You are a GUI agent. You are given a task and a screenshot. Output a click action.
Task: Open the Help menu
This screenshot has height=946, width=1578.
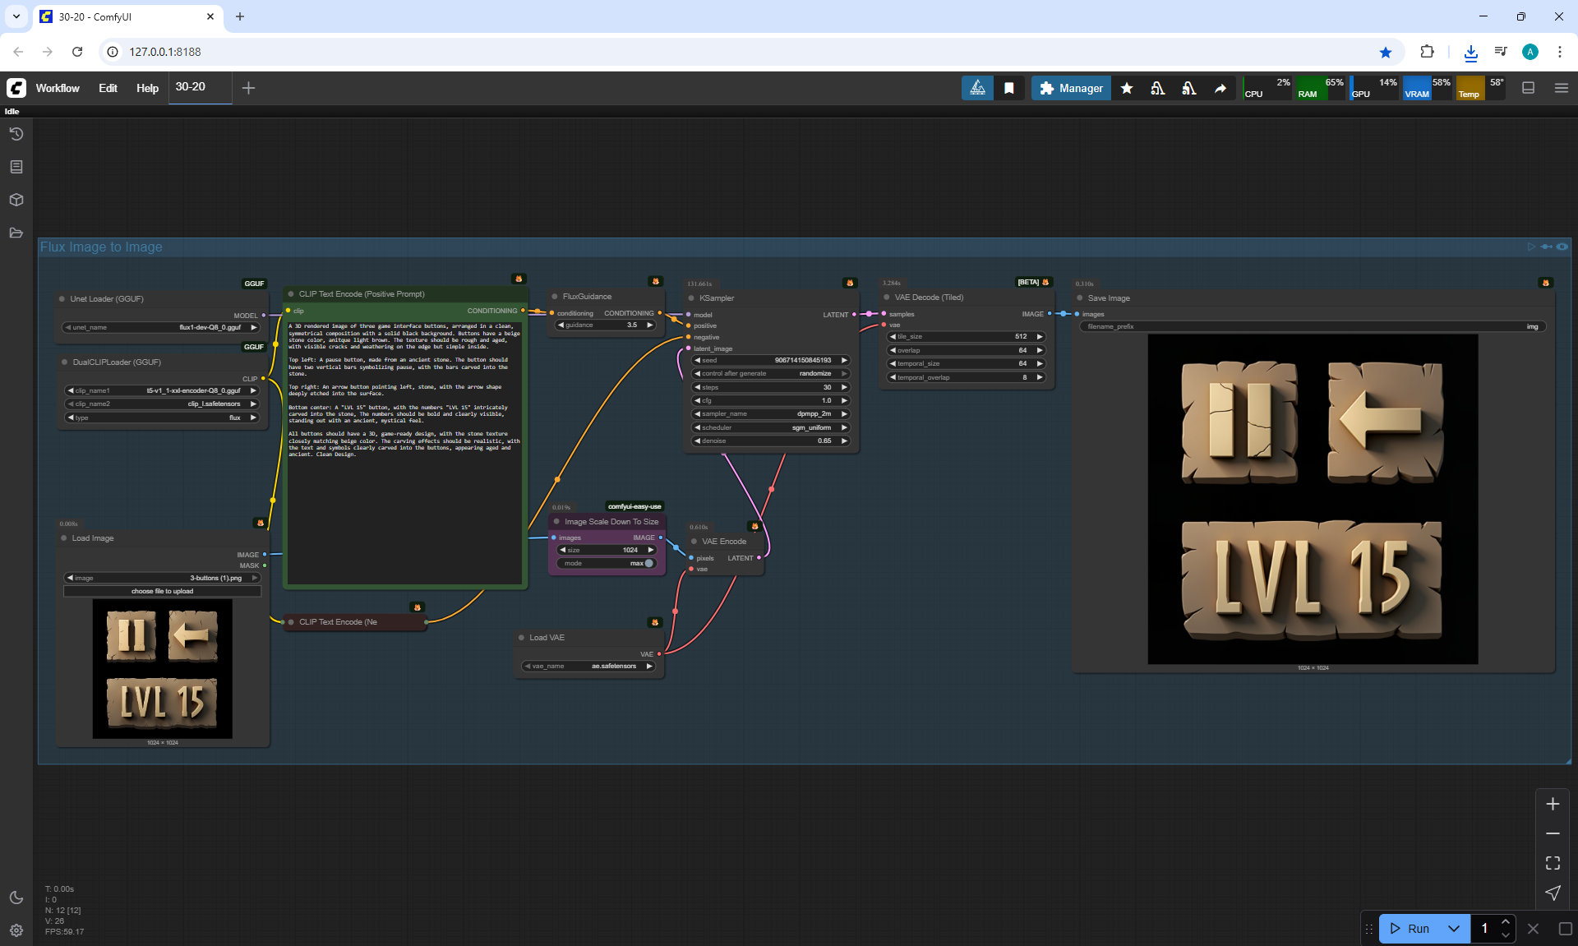(147, 88)
